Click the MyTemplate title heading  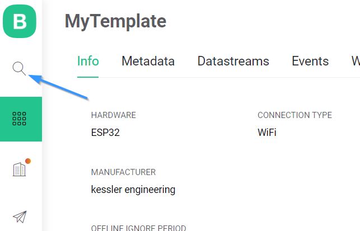[115, 21]
